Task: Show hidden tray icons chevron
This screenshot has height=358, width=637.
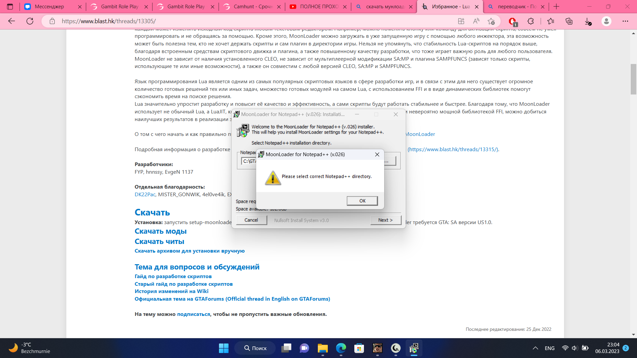Action: pos(535,348)
